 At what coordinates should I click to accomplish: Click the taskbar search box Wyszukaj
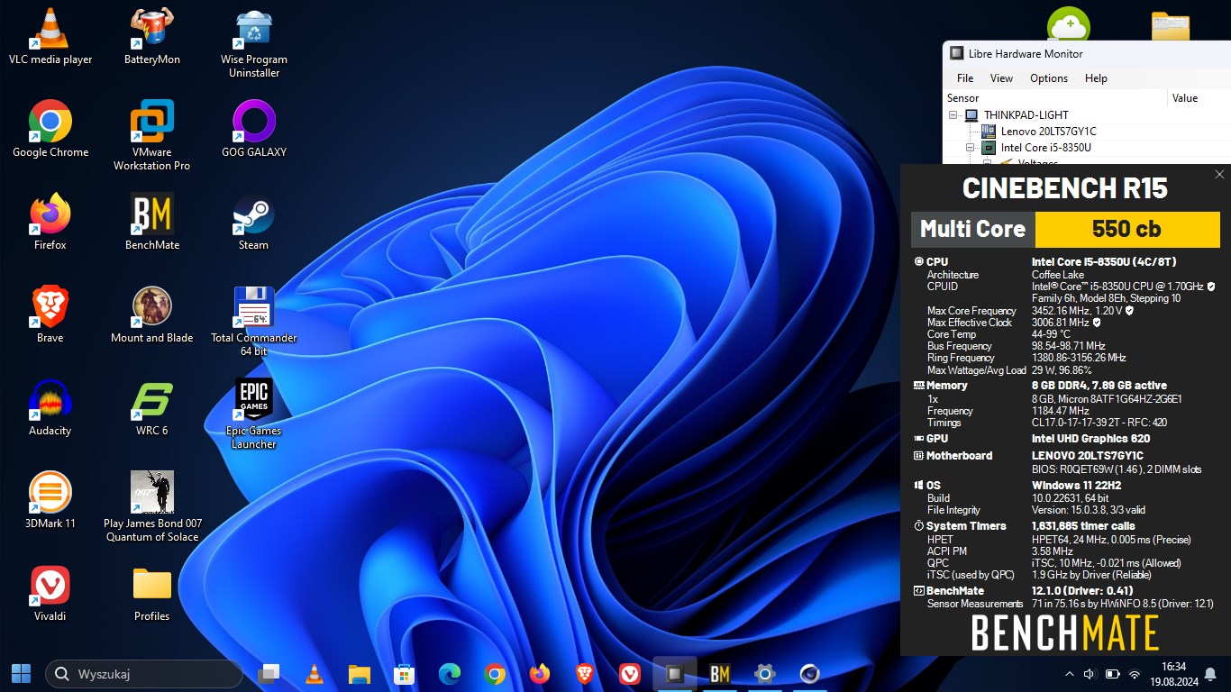(143, 674)
